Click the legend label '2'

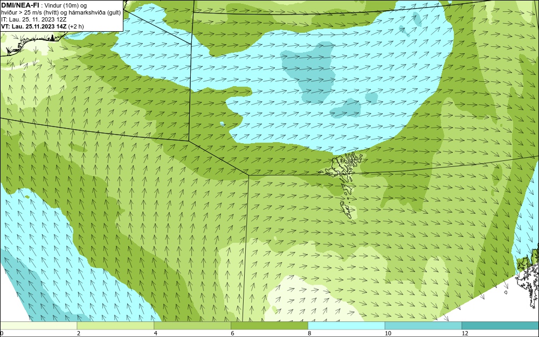tap(78, 333)
